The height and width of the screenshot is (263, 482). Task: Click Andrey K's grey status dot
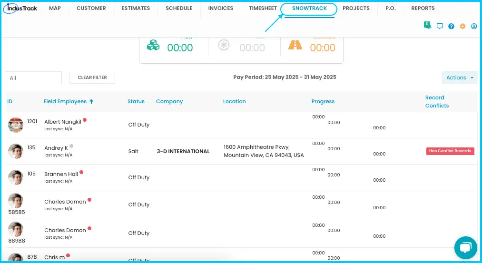tap(71, 146)
